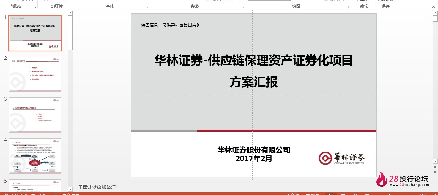
Task: Click thumbnail pane scroll-down arrow
Action: pos(71,190)
